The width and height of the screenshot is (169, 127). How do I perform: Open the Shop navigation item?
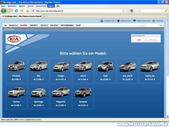pos(78,25)
